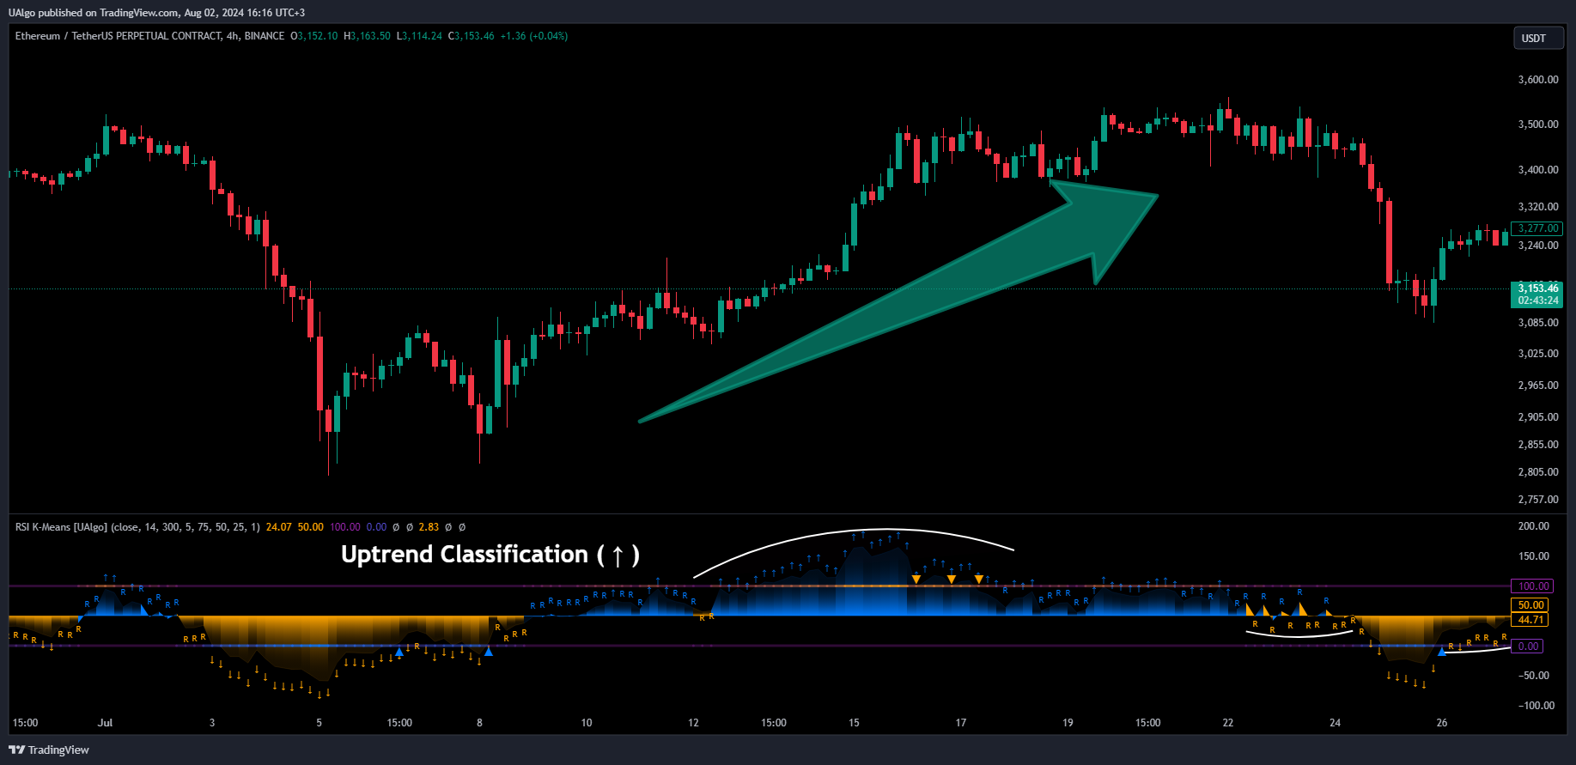This screenshot has height=765, width=1576.
Task: Click the 2,905.00 price axis label
Action: pyautogui.click(x=1538, y=417)
